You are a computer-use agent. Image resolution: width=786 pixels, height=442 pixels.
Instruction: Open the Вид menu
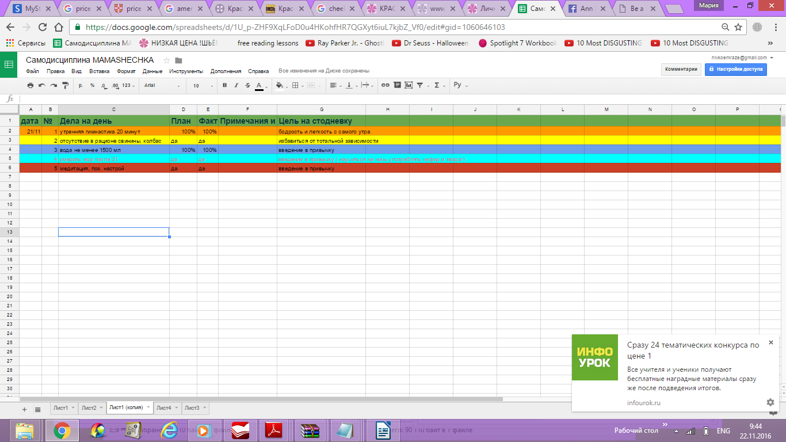77,71
